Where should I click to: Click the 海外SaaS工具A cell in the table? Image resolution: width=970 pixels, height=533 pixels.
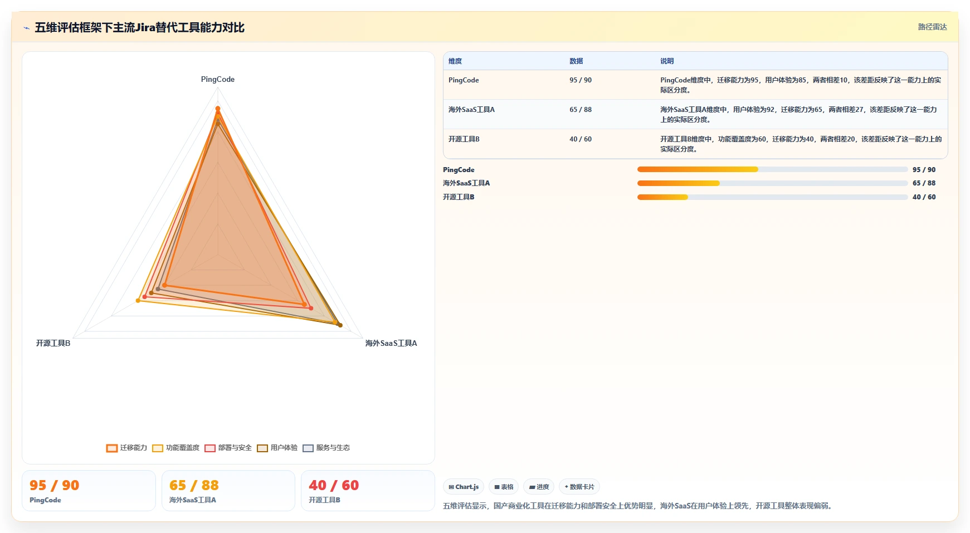[x=471, y=110]
